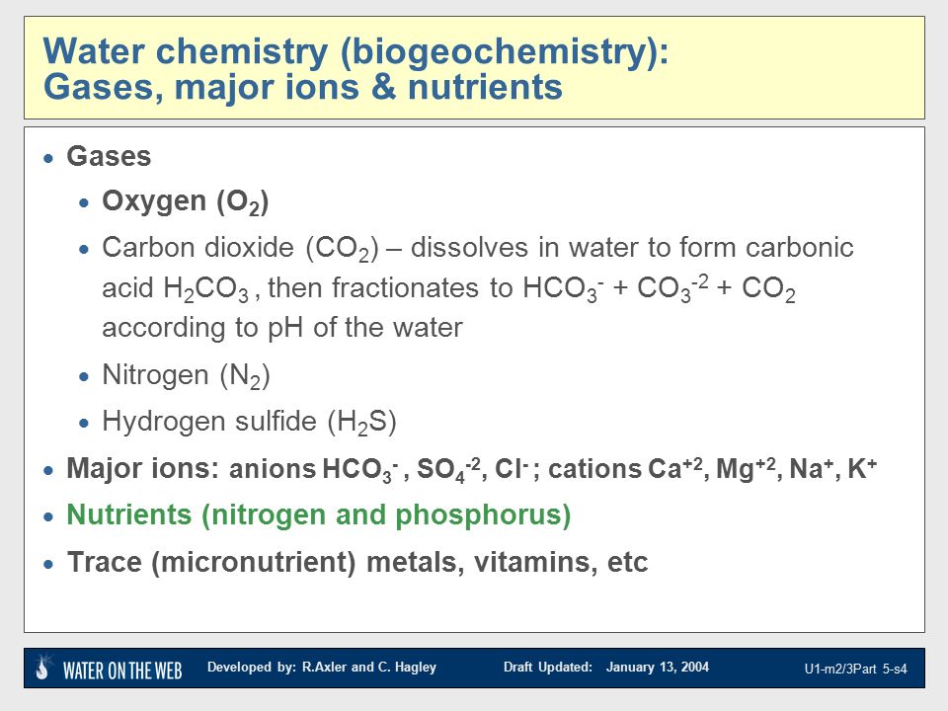948x711 pixels.
Task: Open the green 'Nutrients (nitrogen and phosphorus)' link
Action: 319,515
